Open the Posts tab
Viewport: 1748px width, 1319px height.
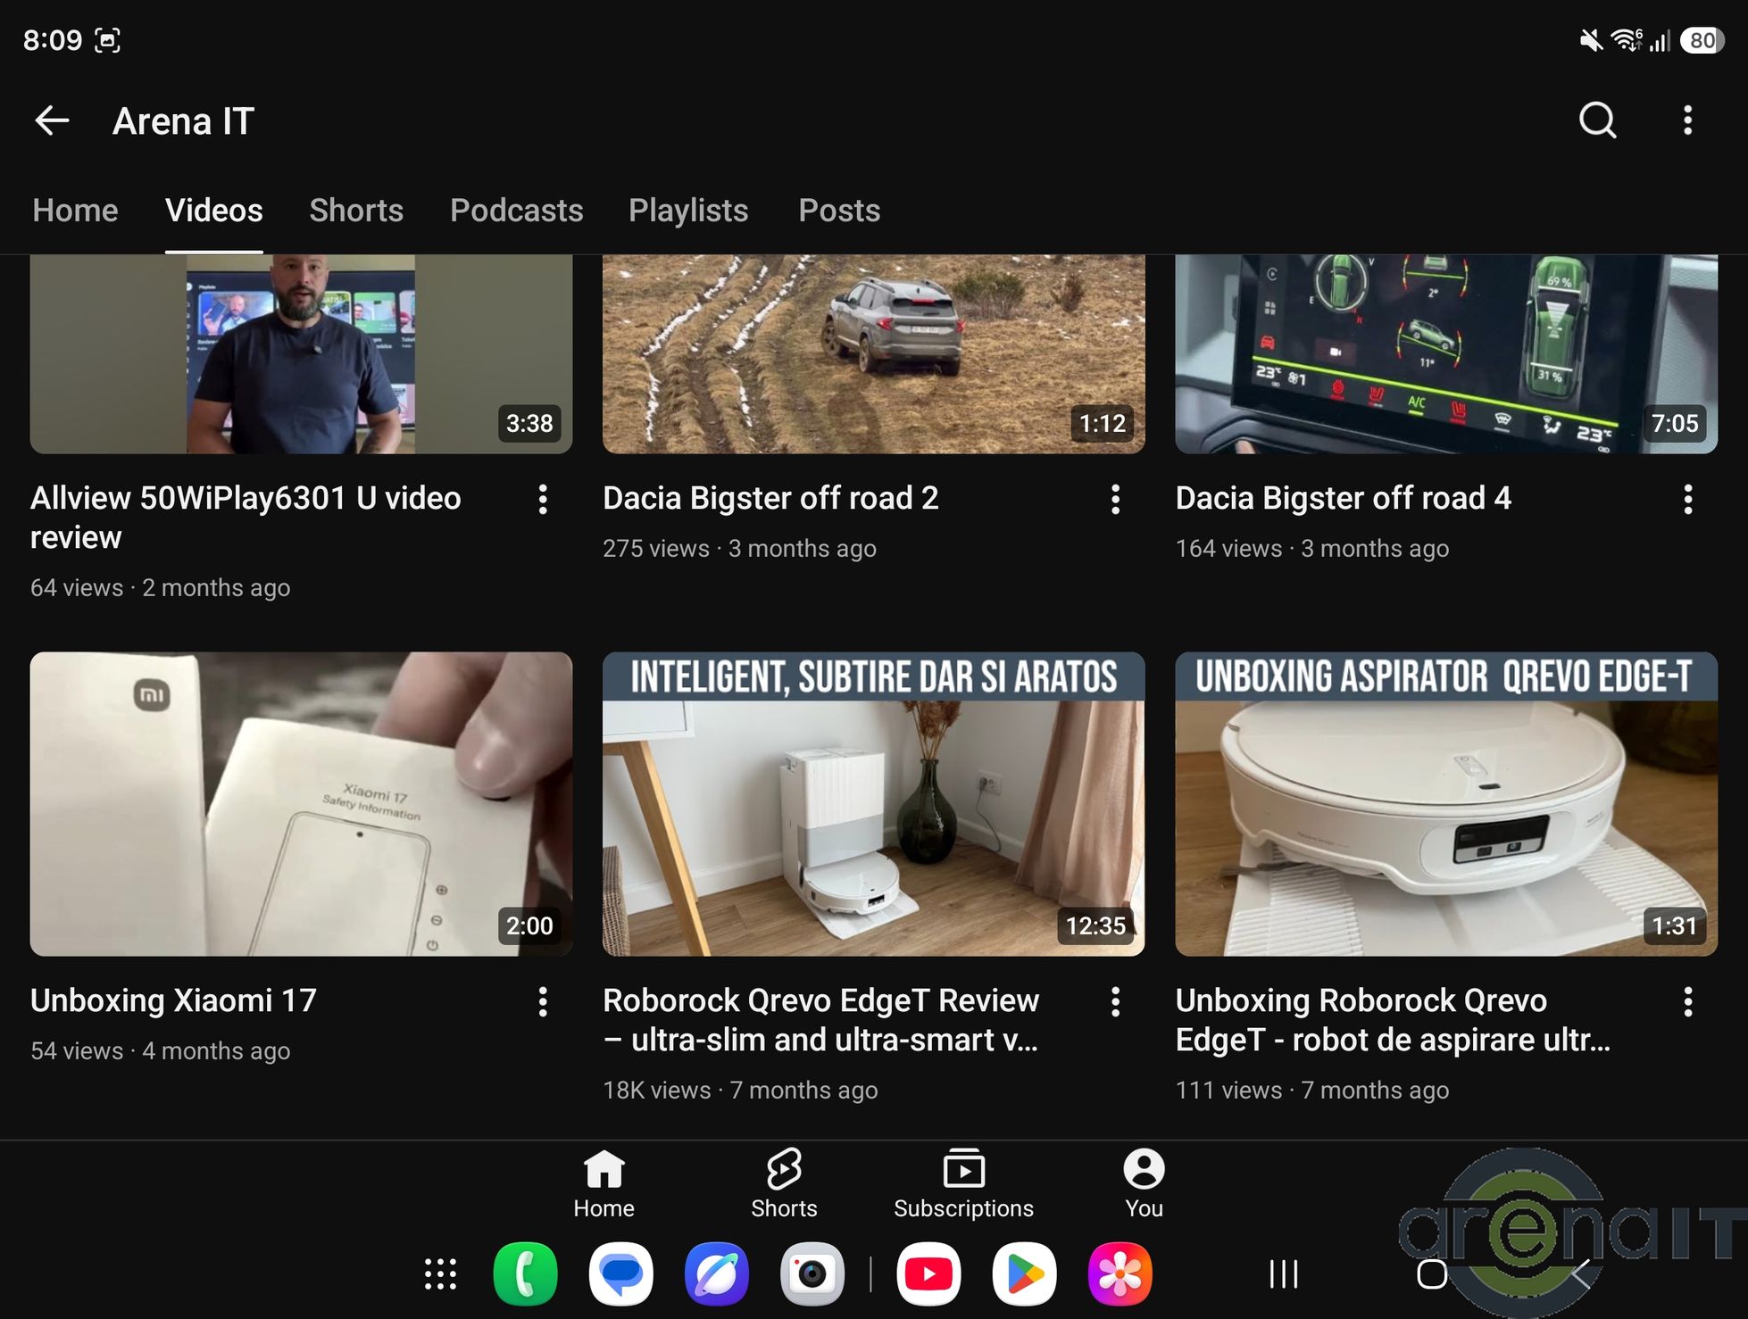(x=839, y=211)
